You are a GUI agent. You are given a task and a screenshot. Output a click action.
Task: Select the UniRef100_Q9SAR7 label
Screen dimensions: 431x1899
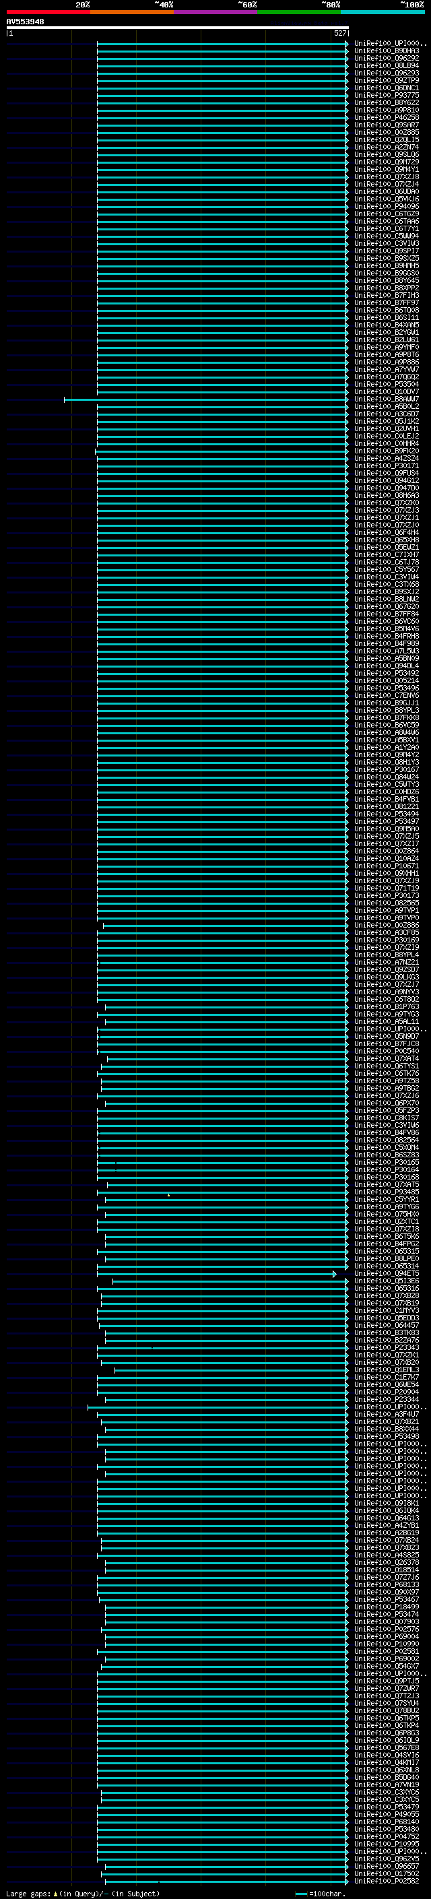tap(387, 125)
